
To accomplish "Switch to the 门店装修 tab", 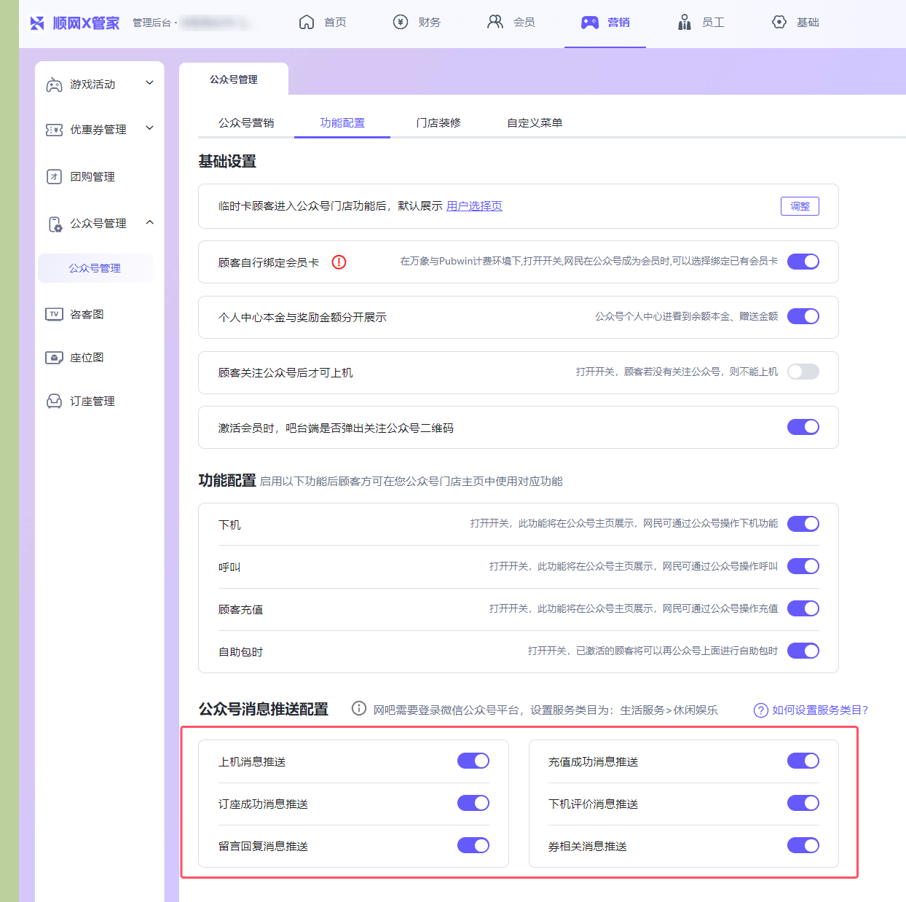I will click(x=438, y=122).
